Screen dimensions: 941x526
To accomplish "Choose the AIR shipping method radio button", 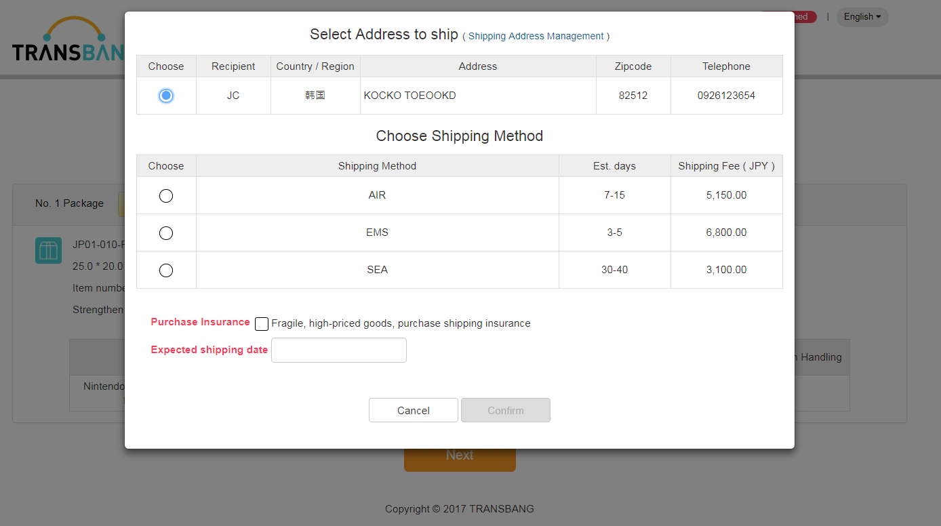I will click(x=166, y=196).
